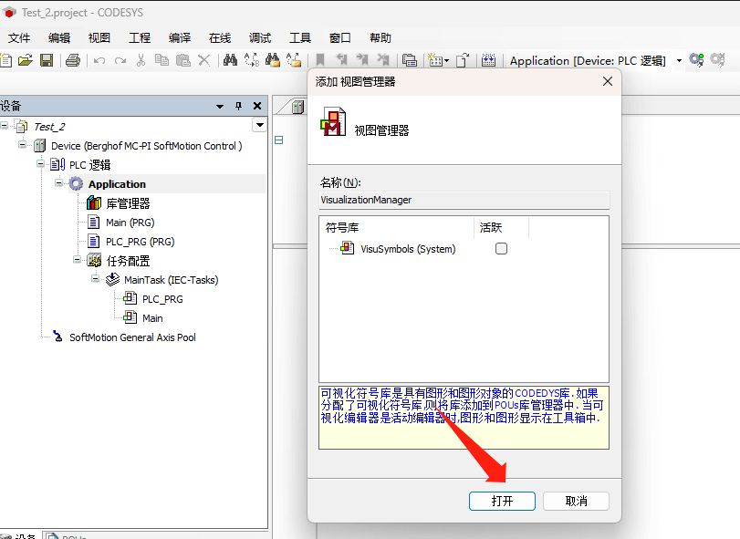Click the 取消 button in dialog
The image size is (740, 539).
576,501
